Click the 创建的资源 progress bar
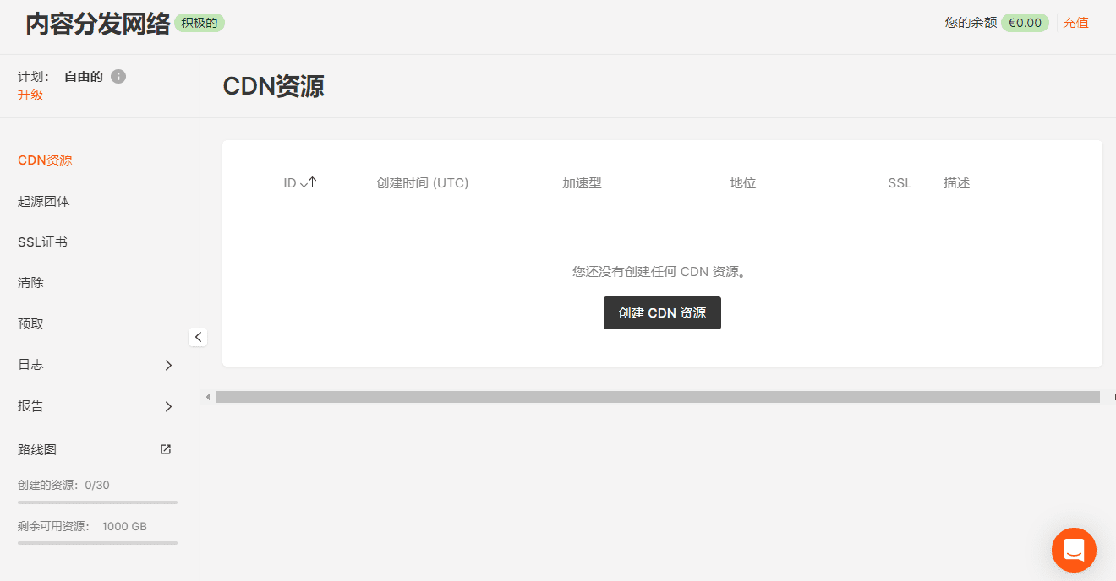 pos(97,502)
